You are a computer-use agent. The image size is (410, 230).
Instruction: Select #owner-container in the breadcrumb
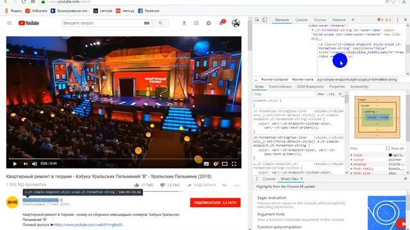coord(275,79)
